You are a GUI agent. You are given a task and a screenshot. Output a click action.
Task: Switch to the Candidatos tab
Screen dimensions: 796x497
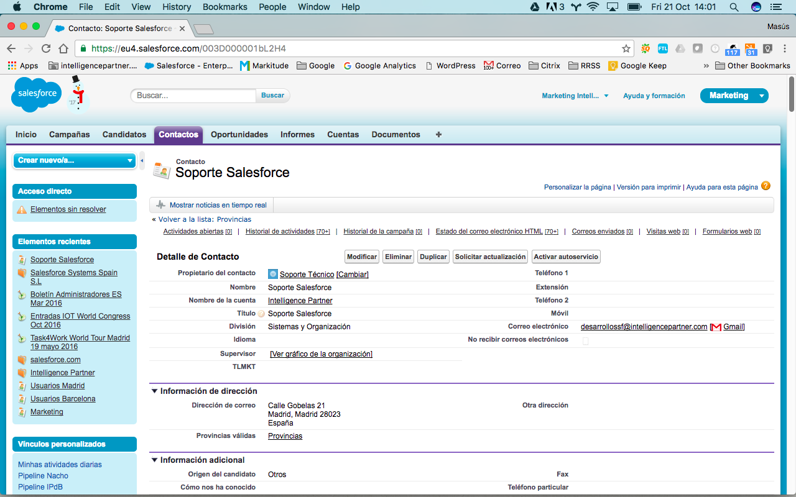coord(124,134)
